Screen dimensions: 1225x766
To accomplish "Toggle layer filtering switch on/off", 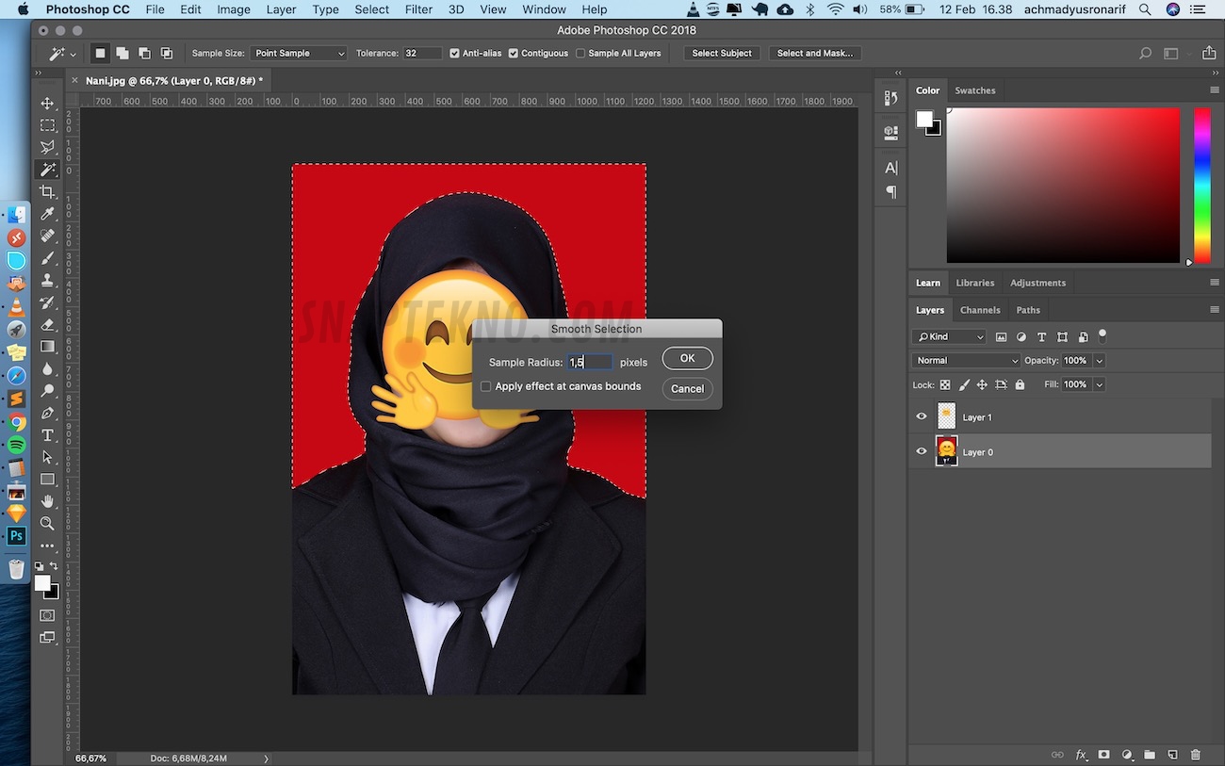I will [1102, 334].
